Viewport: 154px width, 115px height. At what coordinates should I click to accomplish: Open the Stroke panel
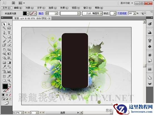click(150, 69)
